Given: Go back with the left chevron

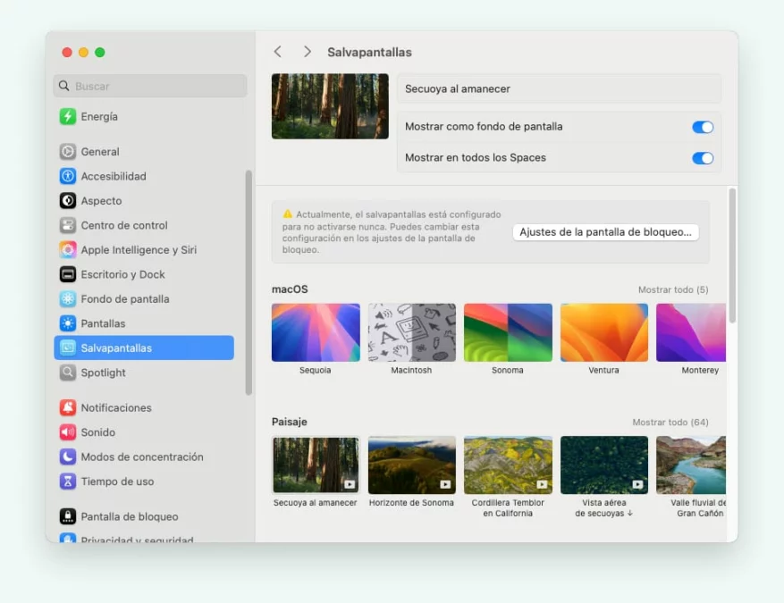Looking at the screenshot, I should point(278,52).
